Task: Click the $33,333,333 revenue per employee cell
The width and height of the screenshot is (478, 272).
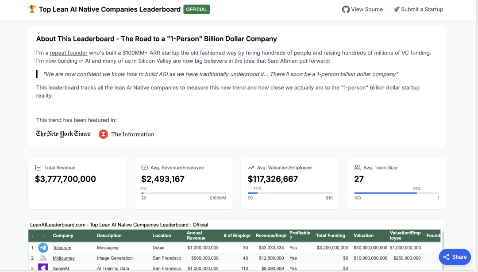Action: tap(271, 248)
